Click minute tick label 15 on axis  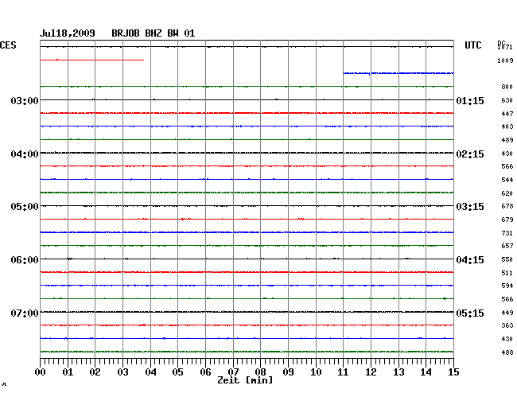[453, 372]
